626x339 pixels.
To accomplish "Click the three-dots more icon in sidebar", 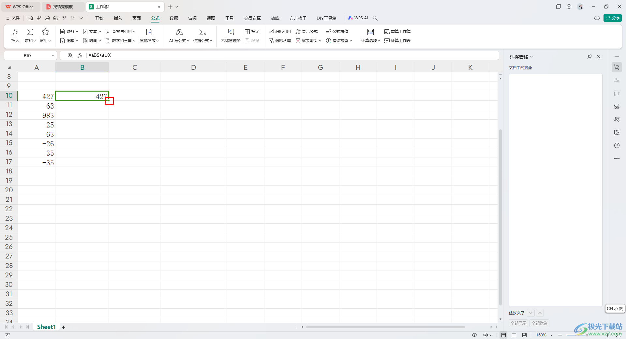I will pos(617,158).
